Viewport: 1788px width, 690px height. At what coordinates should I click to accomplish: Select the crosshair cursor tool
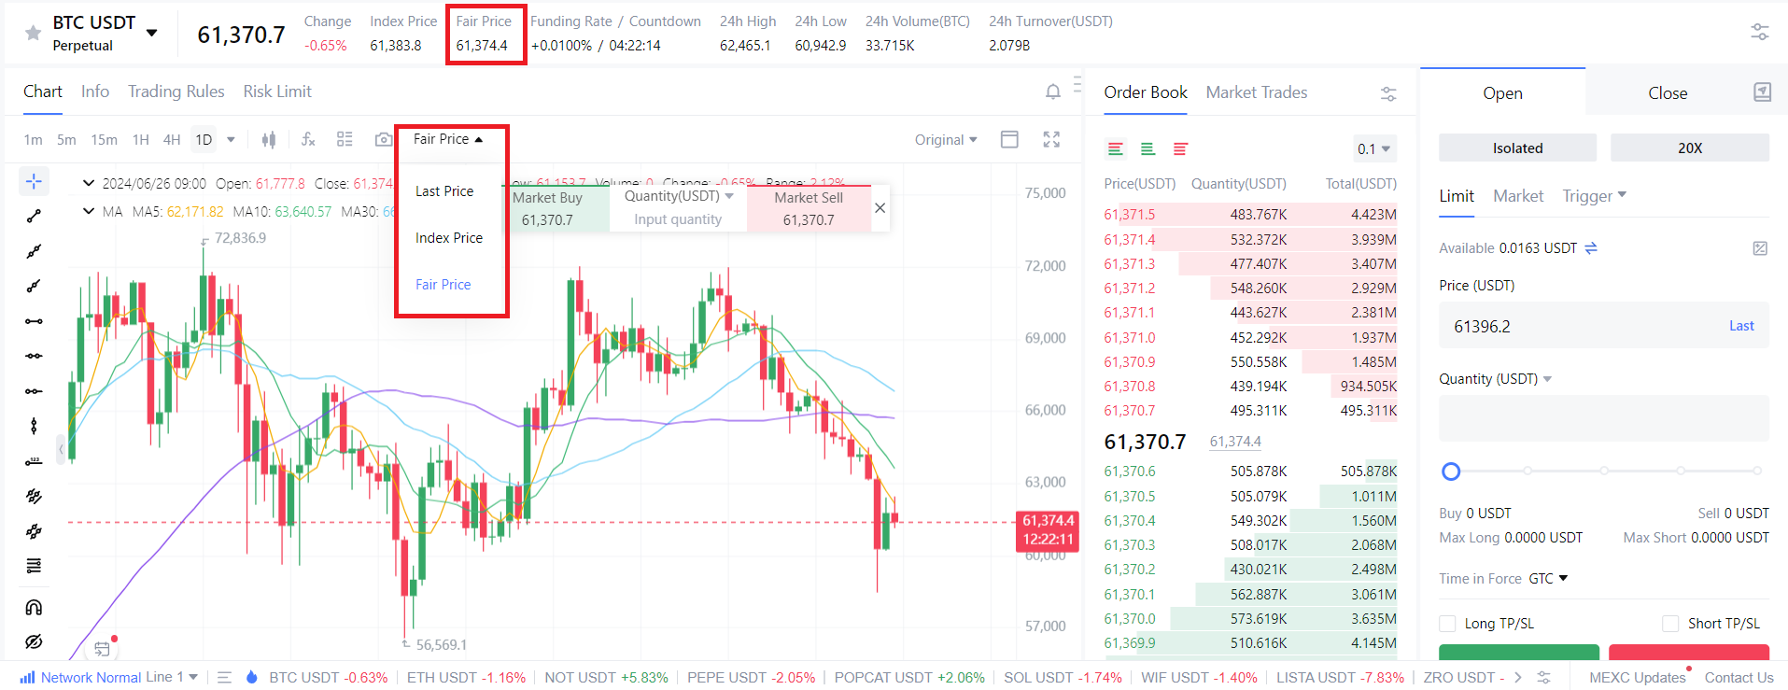[x=34, y=181]
